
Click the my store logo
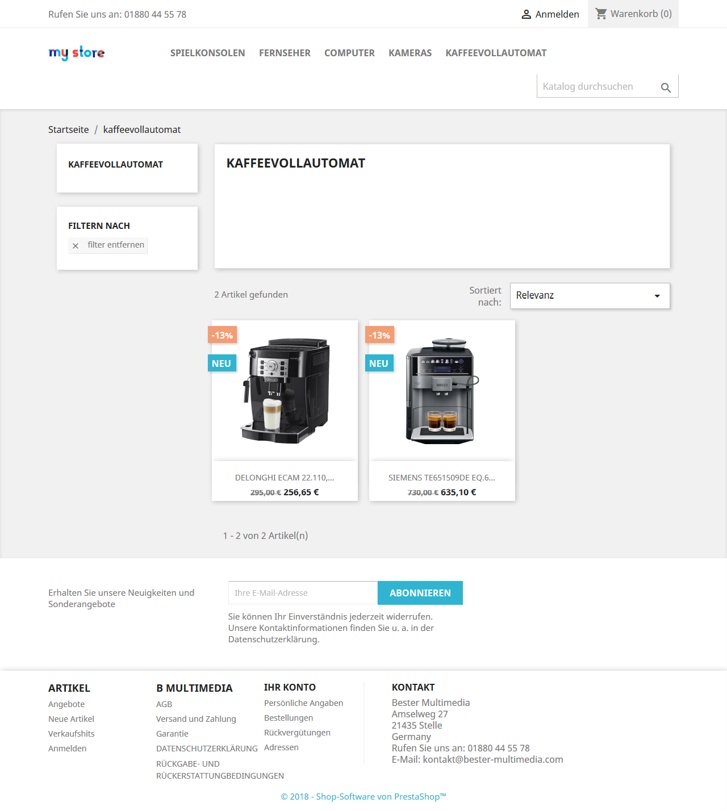click(x=77, y=53)
